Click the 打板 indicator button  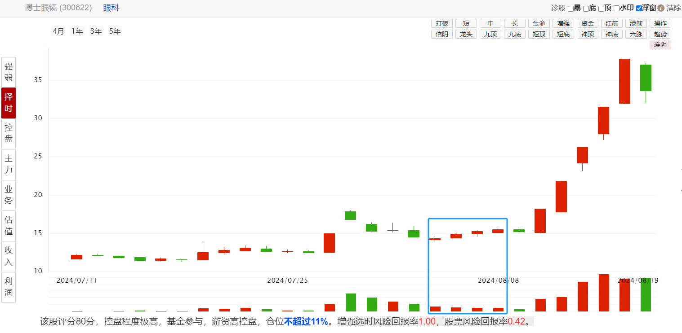click(x=442, y=23)
